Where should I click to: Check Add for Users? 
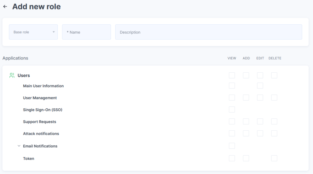(x=246, y=75)
